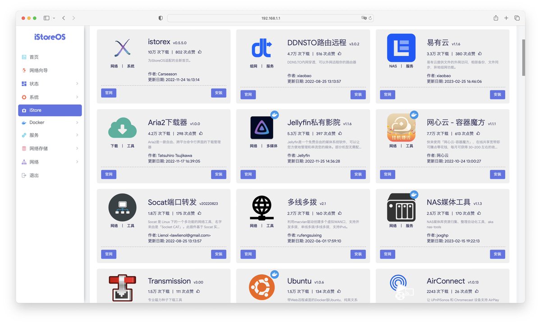The image size is (541, 324).
Task: Reload the page in address bar
Action: click(370, 18)
